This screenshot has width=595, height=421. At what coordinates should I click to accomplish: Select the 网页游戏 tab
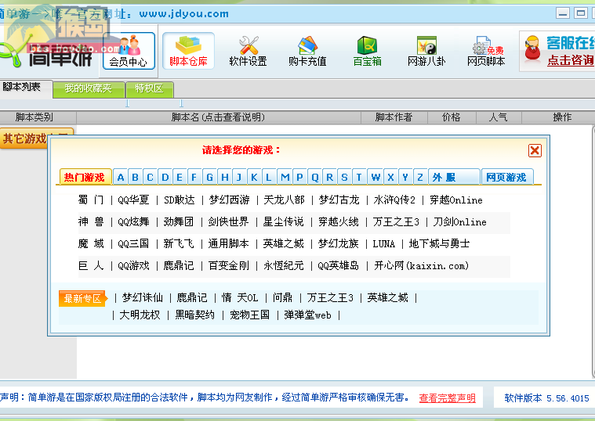tap(506, 177)
